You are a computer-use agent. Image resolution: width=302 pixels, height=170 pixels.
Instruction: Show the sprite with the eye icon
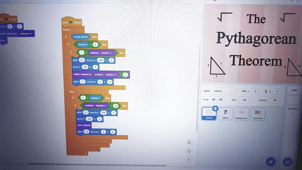tap(214, 100)
